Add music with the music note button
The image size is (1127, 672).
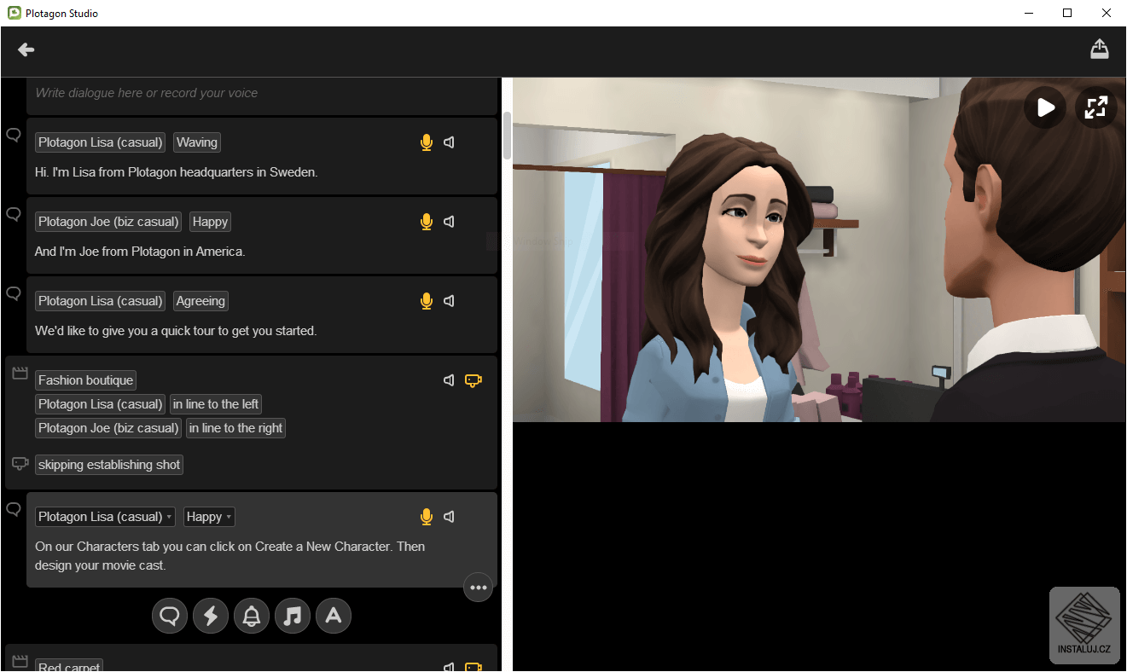(293, 616)
